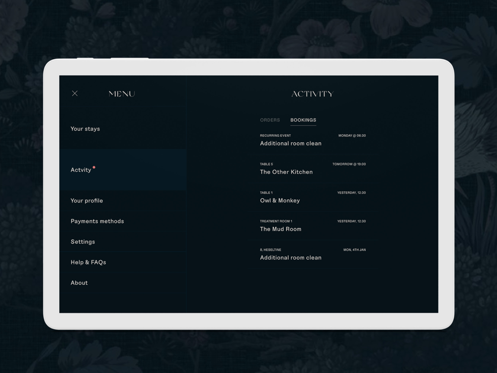The image size is (497, 373).
Task: Open the 8, Heseltine room clean booking
Action: point(313,254)
